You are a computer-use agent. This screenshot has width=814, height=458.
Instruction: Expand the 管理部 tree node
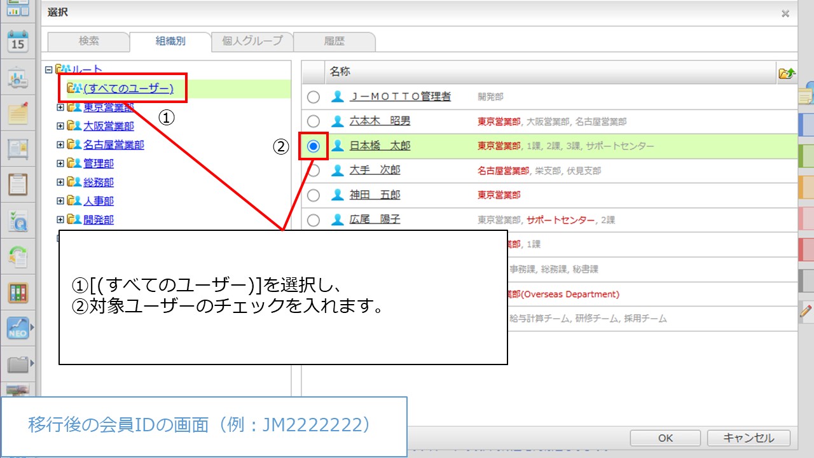pyautogui.click(x=60, y=163)
